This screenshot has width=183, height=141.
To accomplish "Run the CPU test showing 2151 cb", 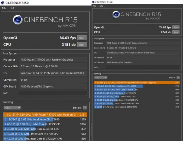I will pyautogui.click(x=82, y=45).
